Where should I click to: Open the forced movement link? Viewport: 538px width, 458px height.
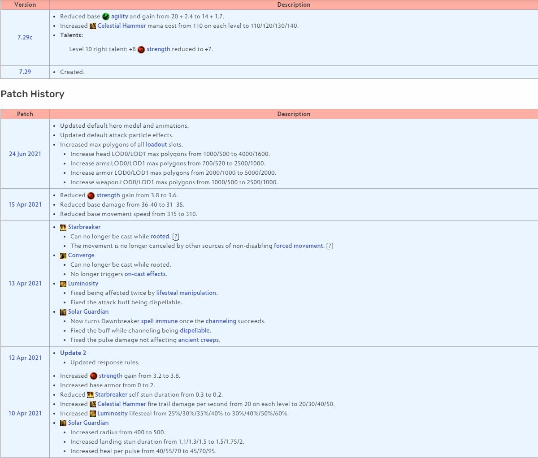pyautogui.click(x=298, y=246)
